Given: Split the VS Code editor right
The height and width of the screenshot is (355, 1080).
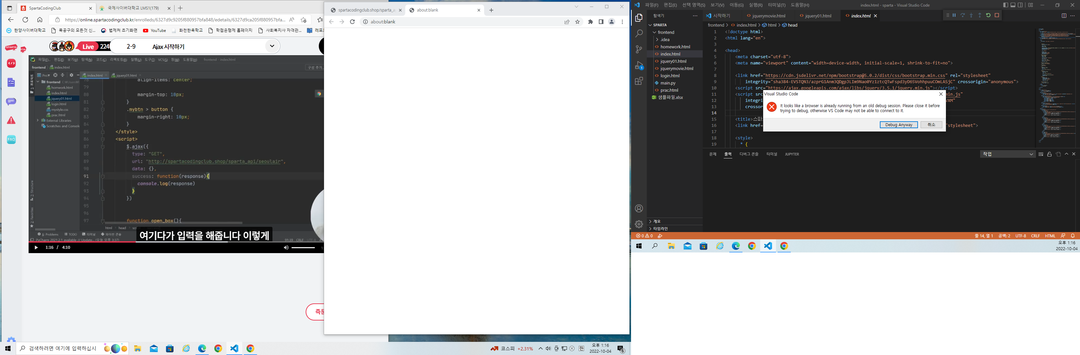Looking at the screenshot, I should (1064, 15).
